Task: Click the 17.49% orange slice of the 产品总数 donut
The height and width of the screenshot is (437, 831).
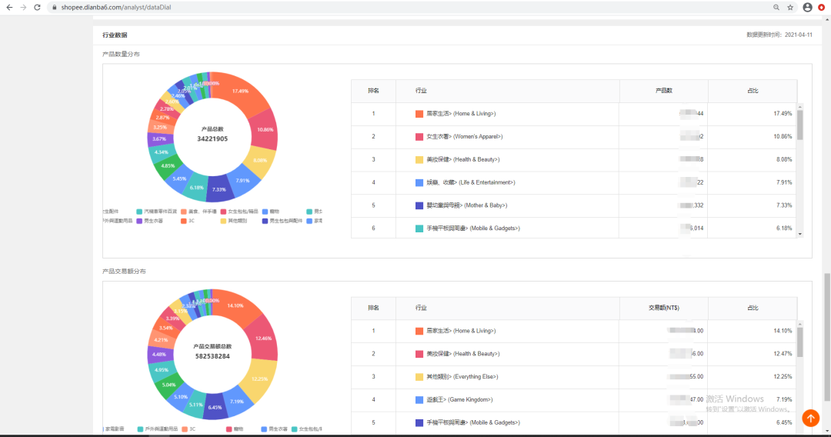Action: tap(241, 91)
